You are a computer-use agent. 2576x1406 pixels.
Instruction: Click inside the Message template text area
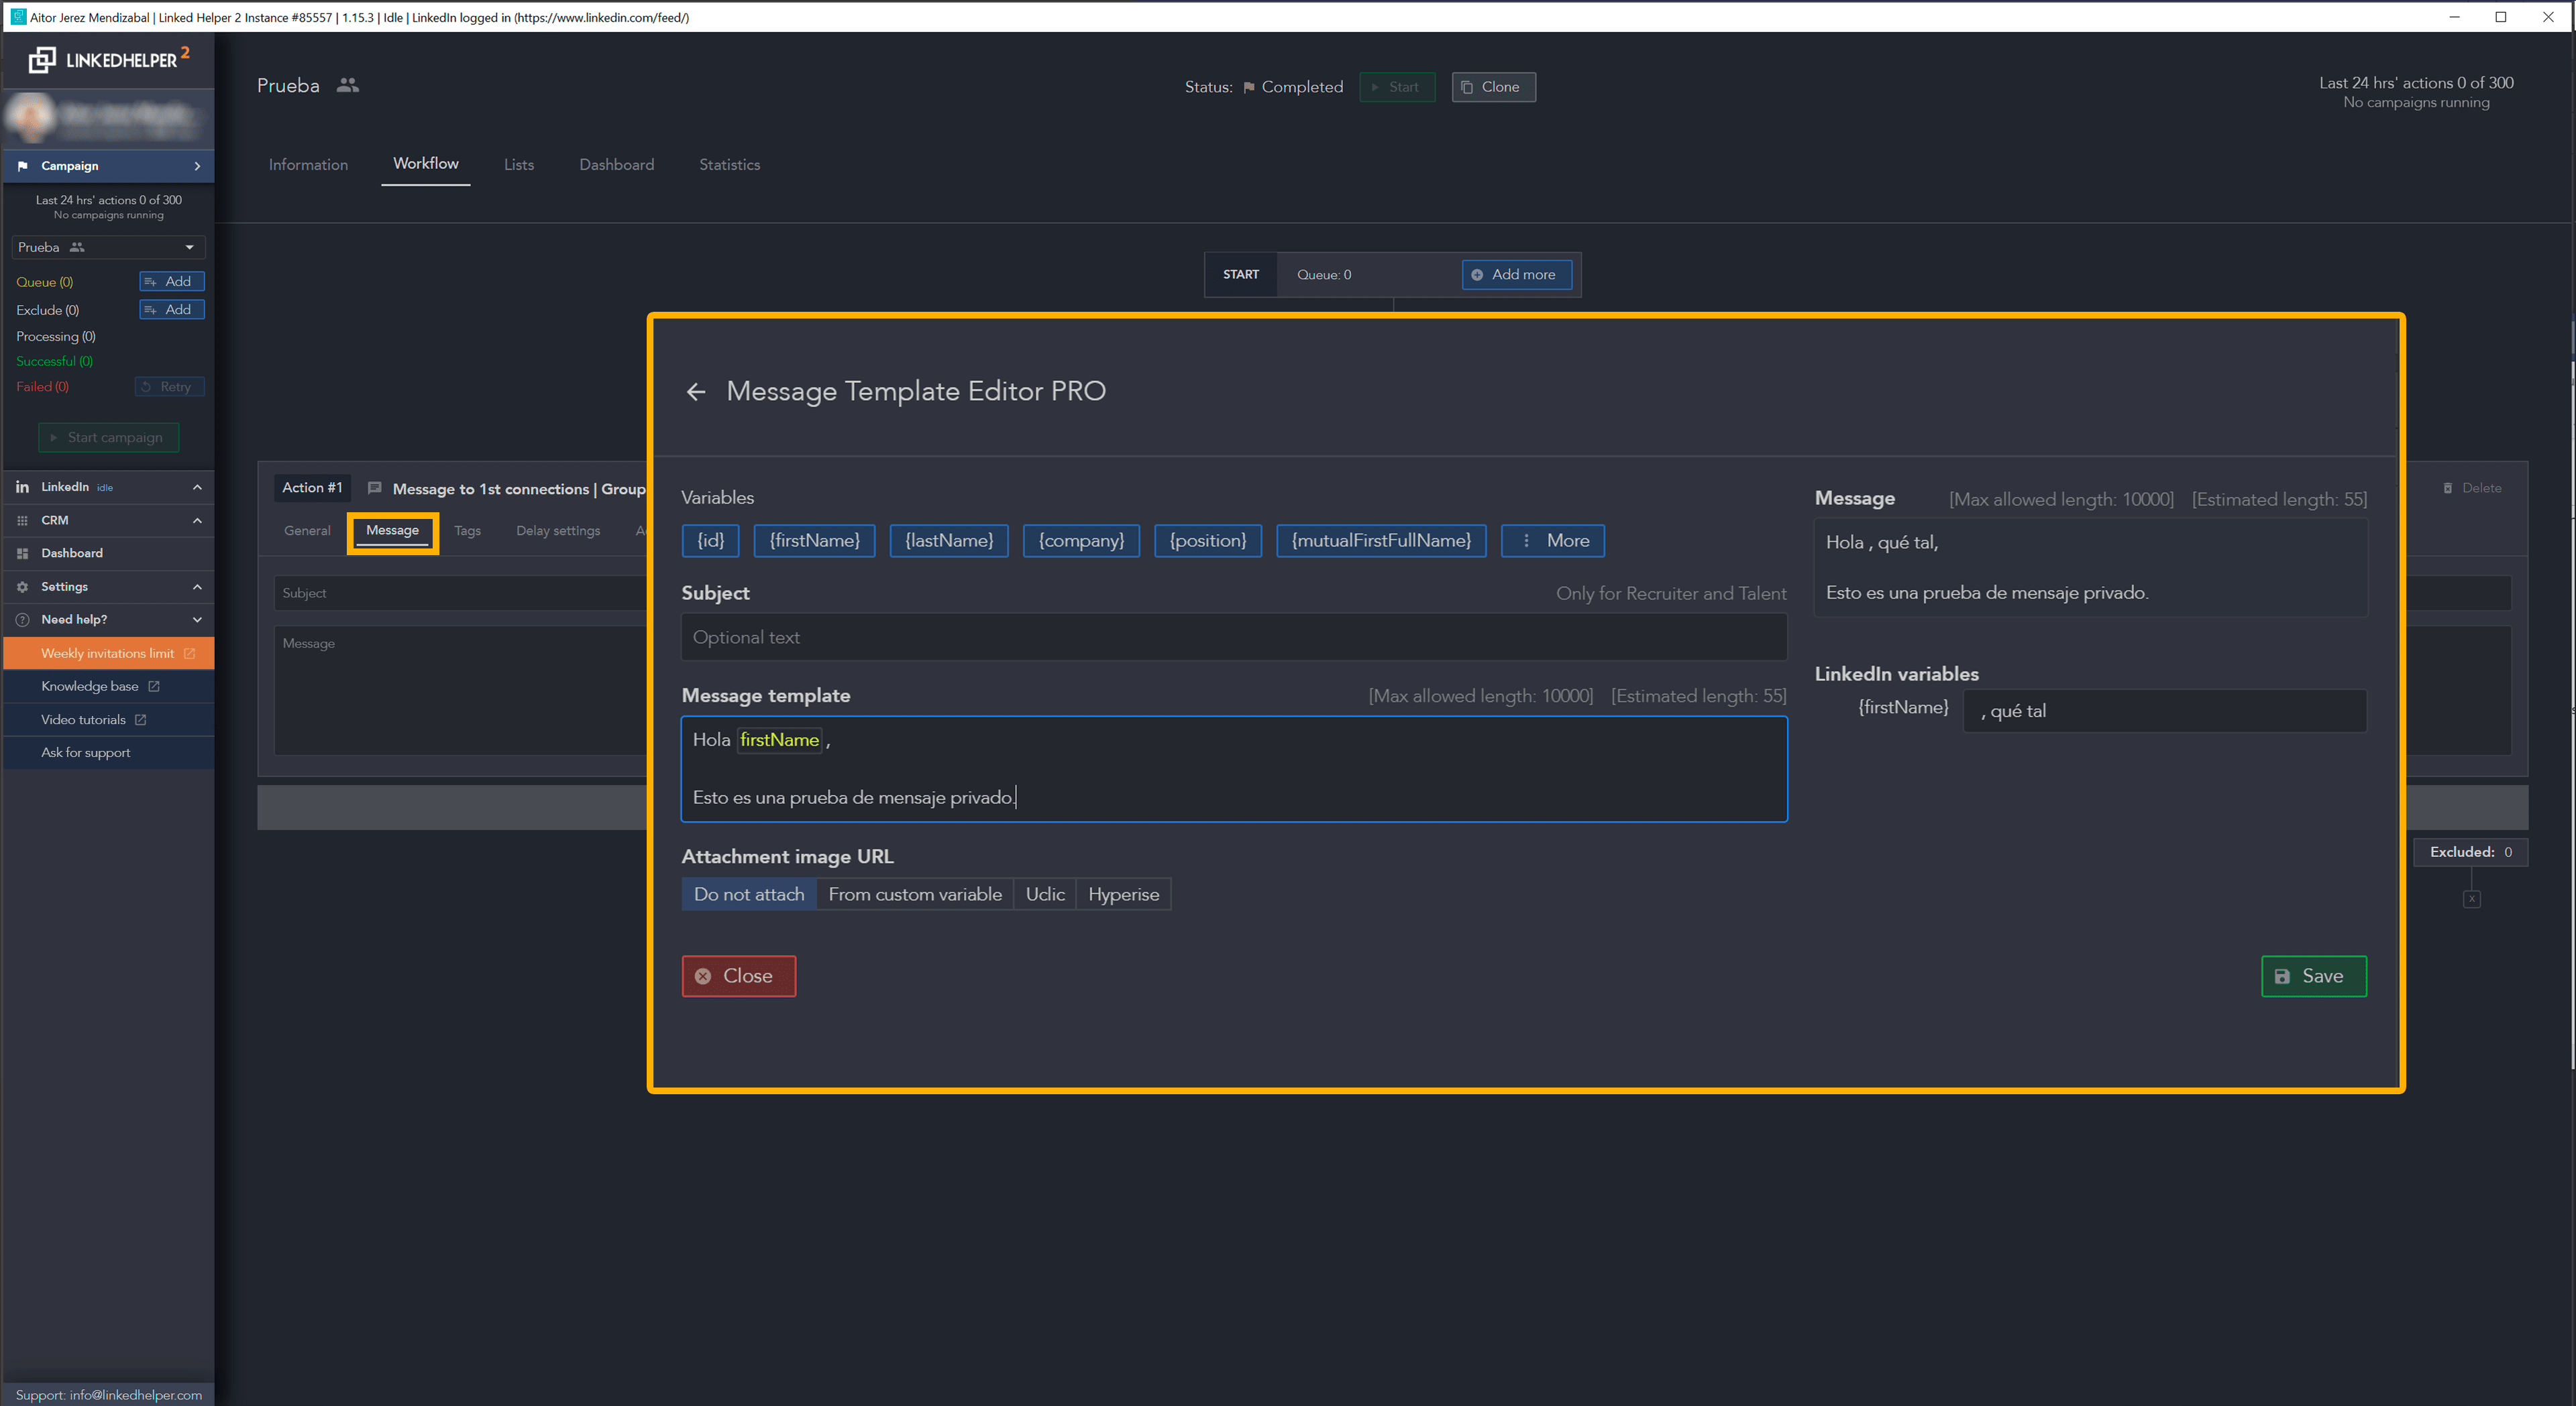(x=1234, y=768)
